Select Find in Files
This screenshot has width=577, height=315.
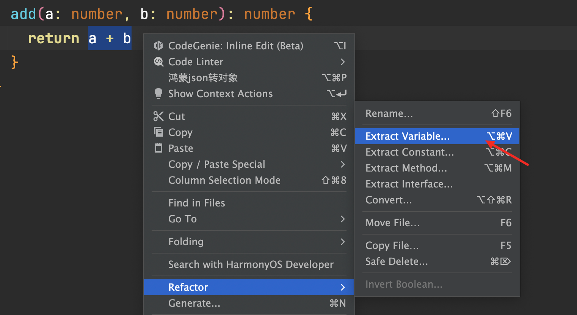197,203
